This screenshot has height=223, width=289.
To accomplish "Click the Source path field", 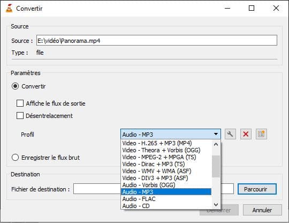I will [x=157, y=40].
